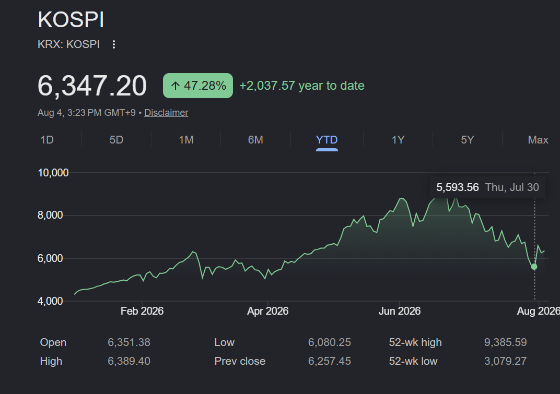Select the Max range tab
This screenshot has height=394, width=560.
(538, 139)
